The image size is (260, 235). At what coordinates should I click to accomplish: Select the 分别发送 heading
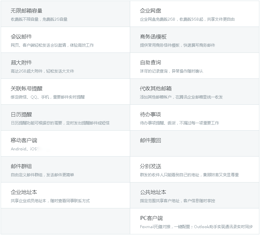151,166
